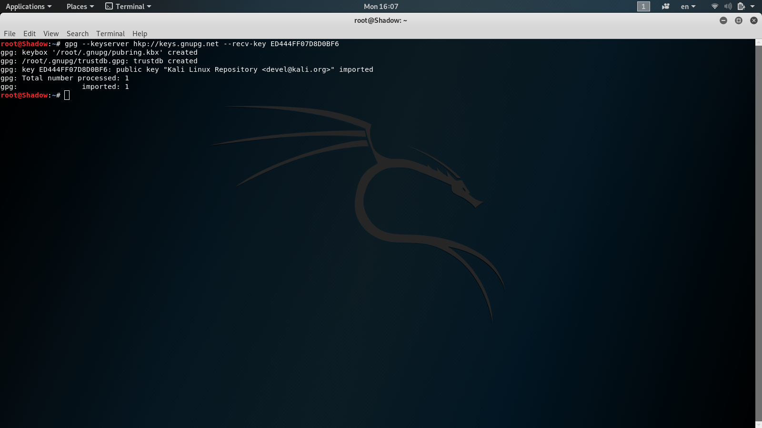
Task: Click the terminal vertical scrollbar
Action: click(759, 233)
